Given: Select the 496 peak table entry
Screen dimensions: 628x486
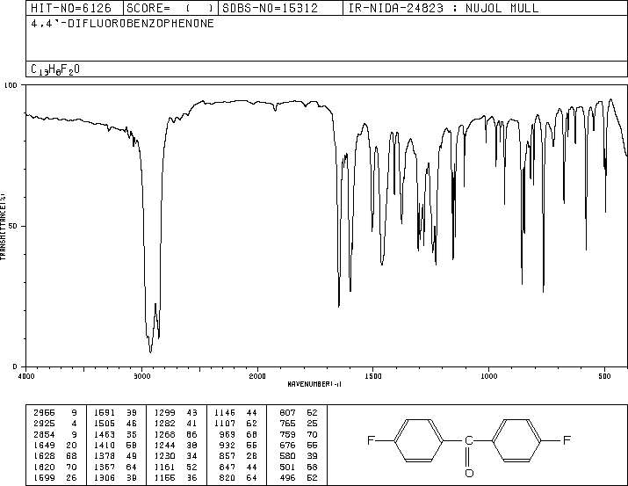Looking at the screenshot, I should (x=299, y=478).
